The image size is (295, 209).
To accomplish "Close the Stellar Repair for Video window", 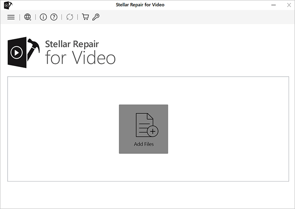I will pos(289,5).
